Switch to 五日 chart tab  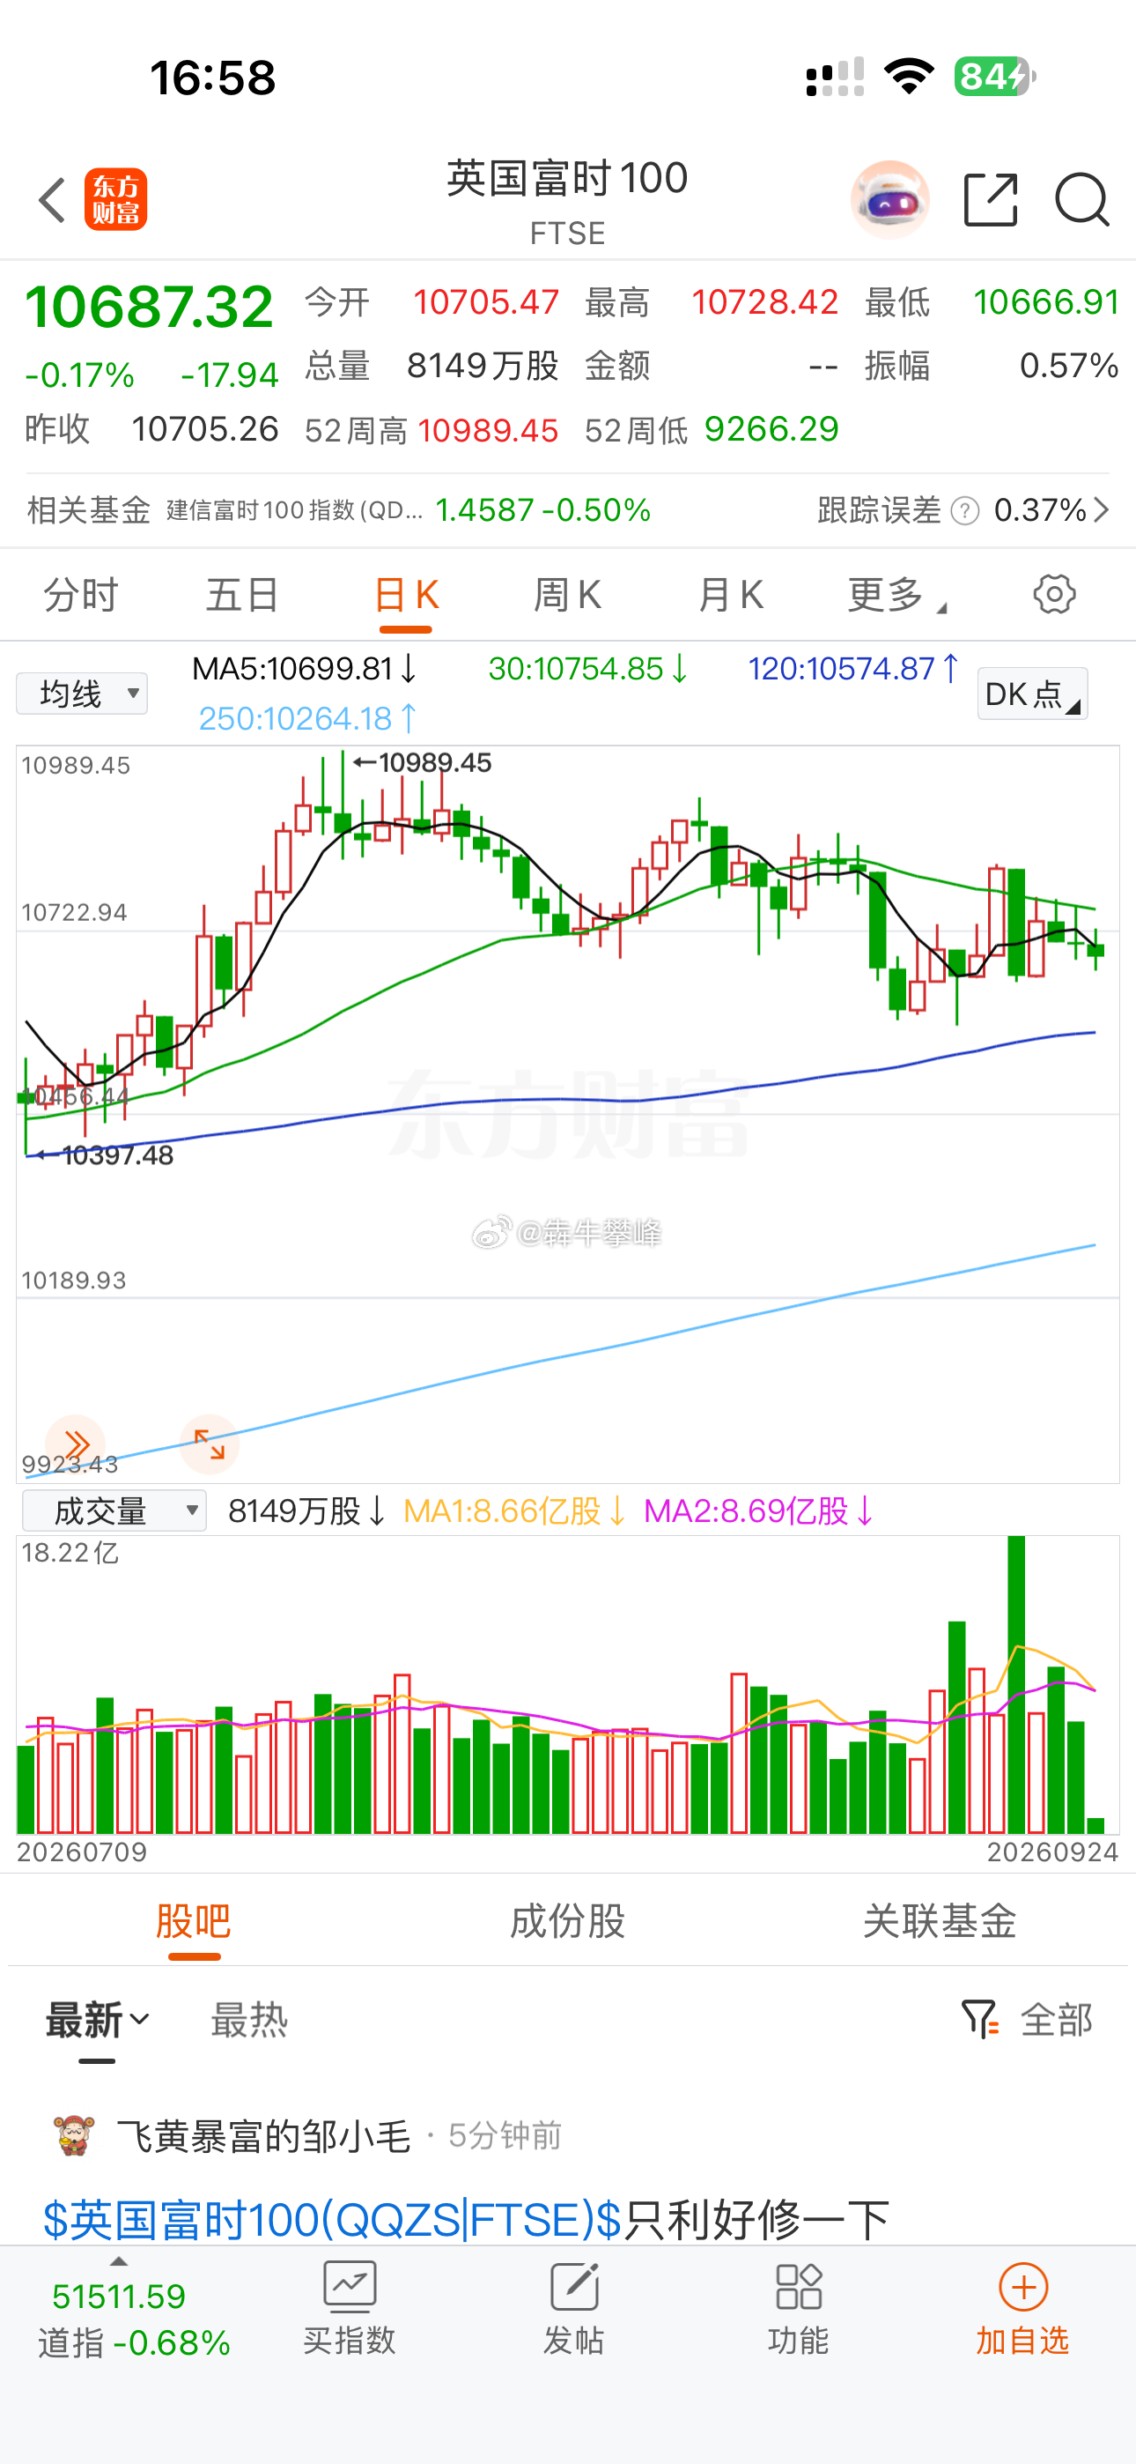[x=243, y=595]
